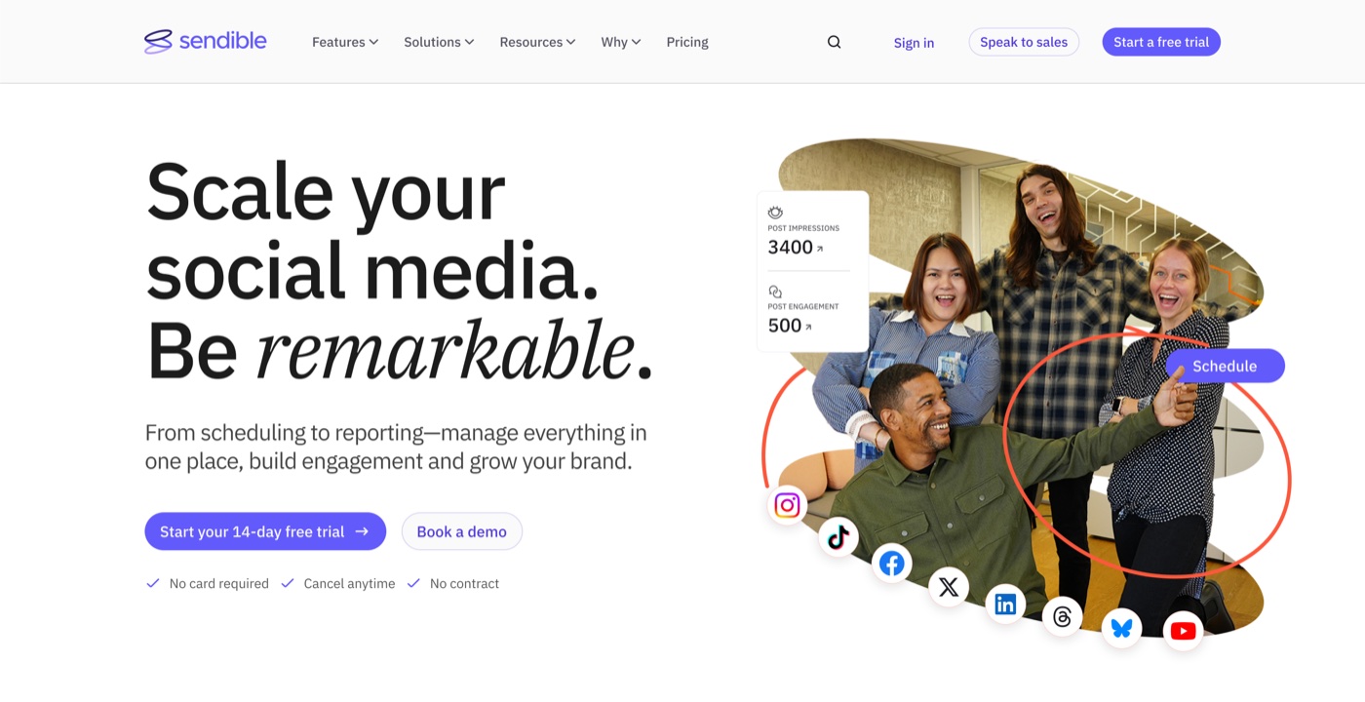Viewport: 1365px width, 702px height.
Task: Expand the Why dropdown menu
Action: tap(621, 42)
